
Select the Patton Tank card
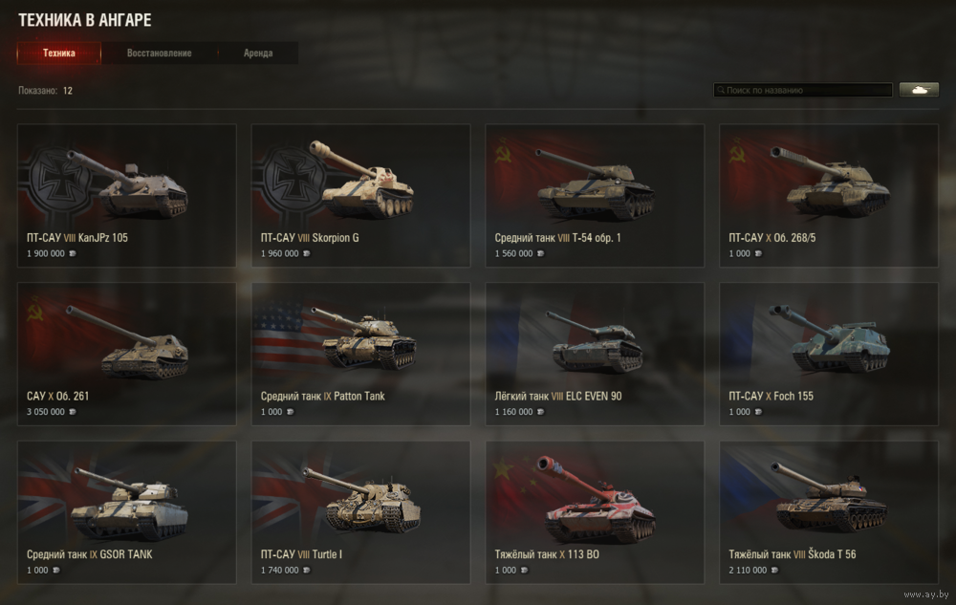point(361,354)
